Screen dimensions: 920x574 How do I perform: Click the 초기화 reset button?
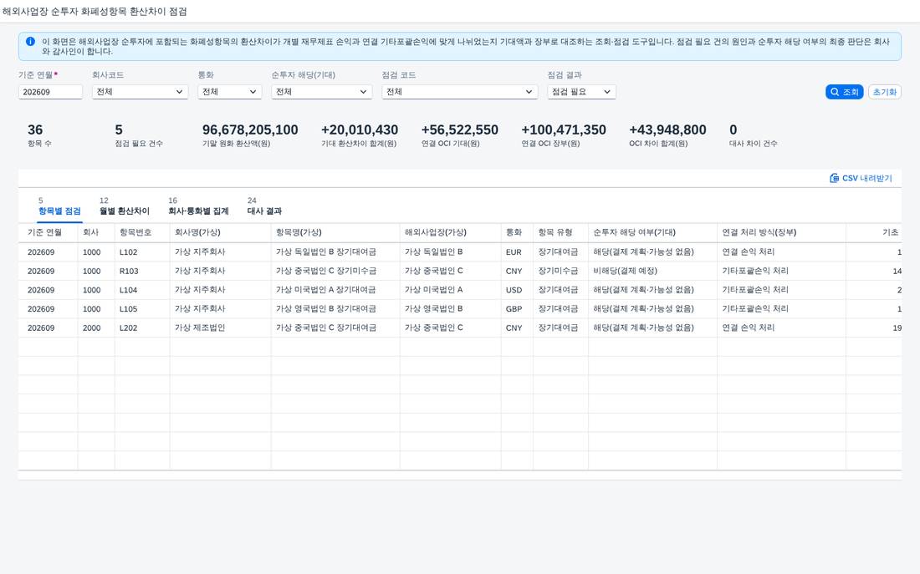(x=884, y=92)
